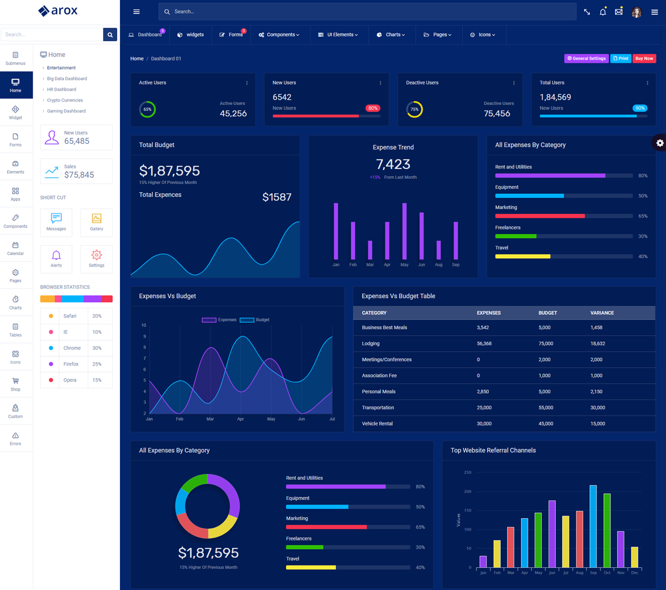The width and height of the screenshot is (666, 590).
Task: Open the floating settings gear on right edge
Action: tap(659, 143)
